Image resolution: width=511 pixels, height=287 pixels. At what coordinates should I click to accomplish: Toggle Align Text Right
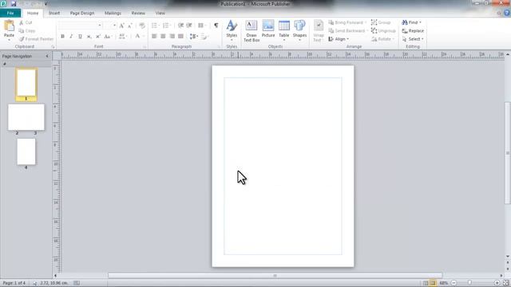click(172, 37)
